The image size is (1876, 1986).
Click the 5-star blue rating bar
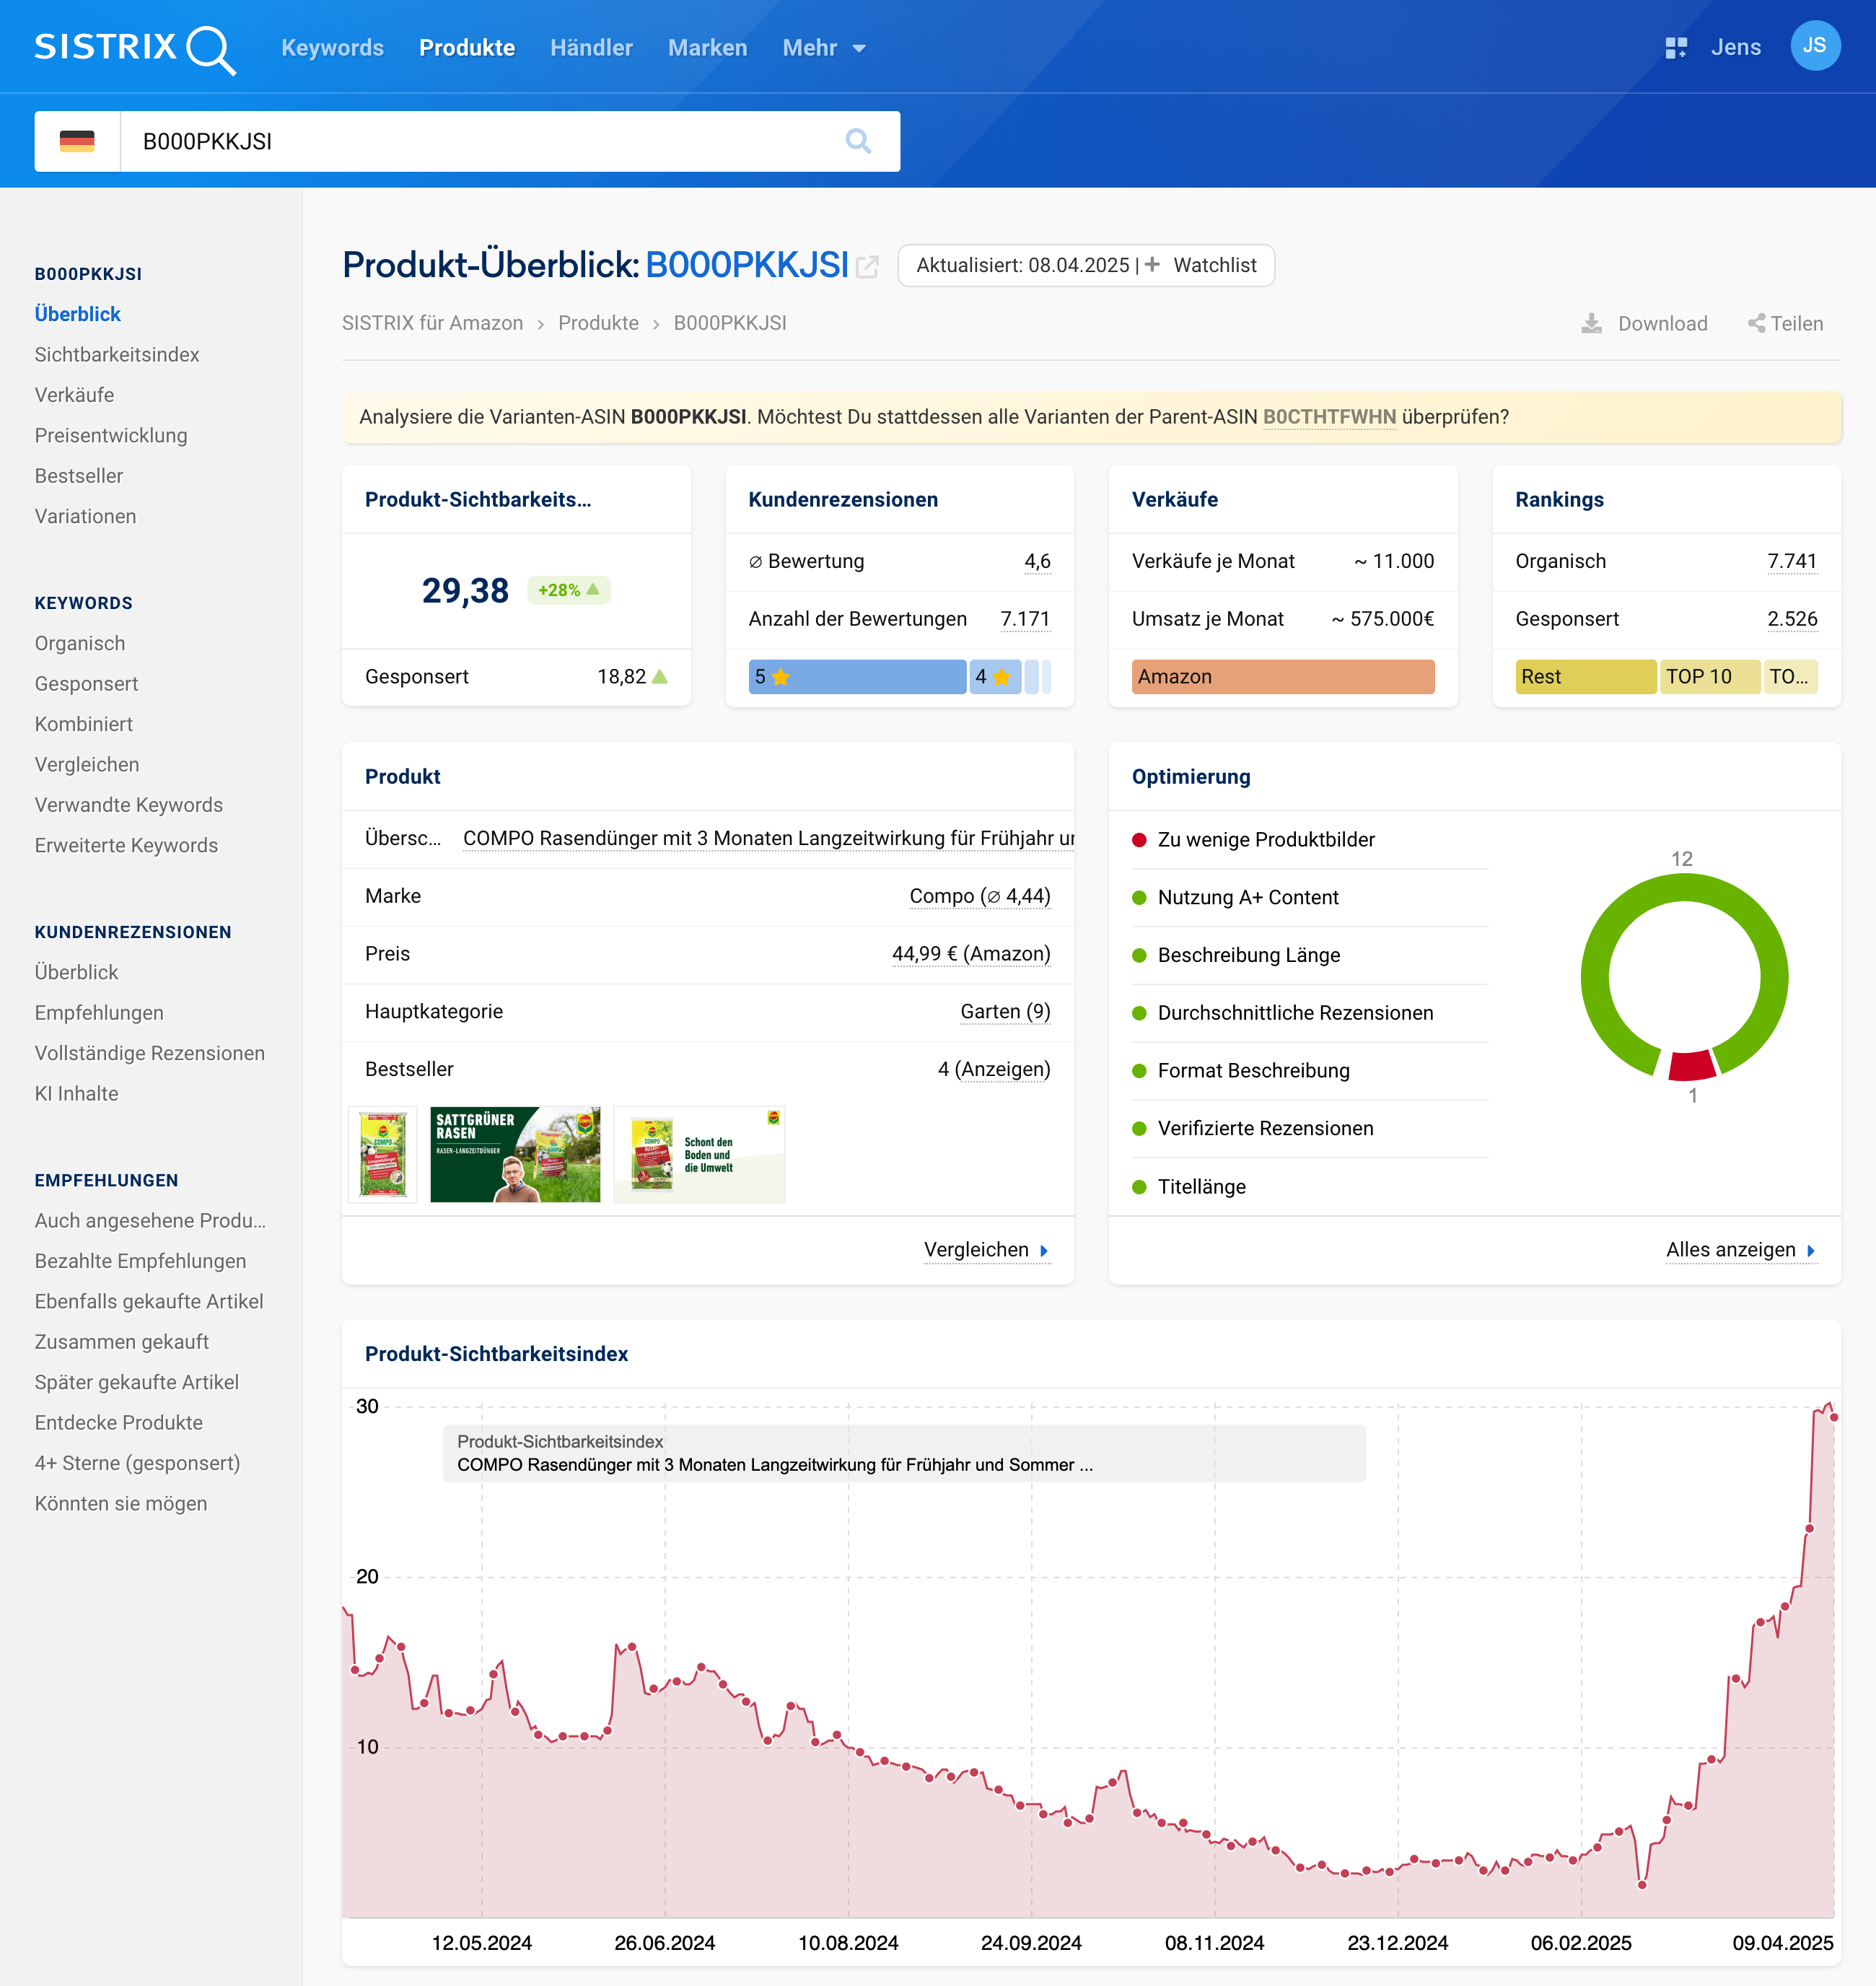(857, 677)
